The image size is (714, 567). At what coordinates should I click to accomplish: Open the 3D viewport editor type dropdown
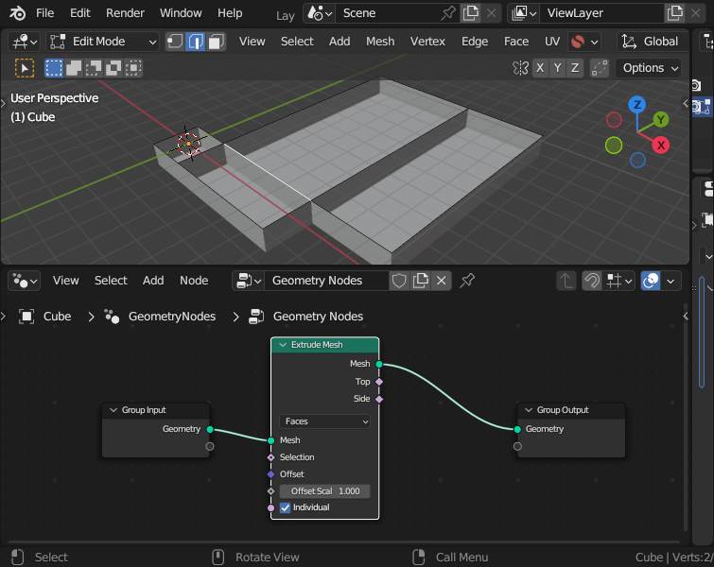pyautogui.click(x=25, y=42)
